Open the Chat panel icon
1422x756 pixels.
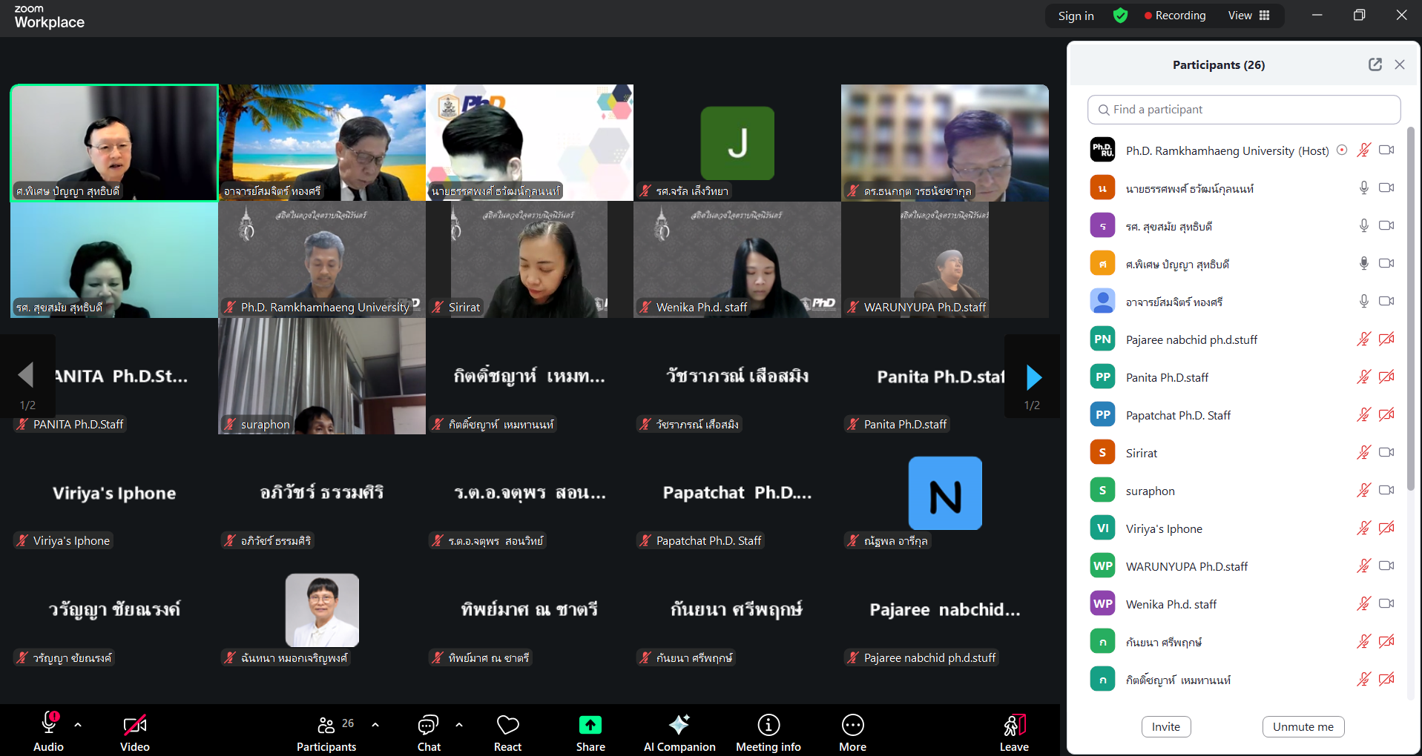[429, 725]
